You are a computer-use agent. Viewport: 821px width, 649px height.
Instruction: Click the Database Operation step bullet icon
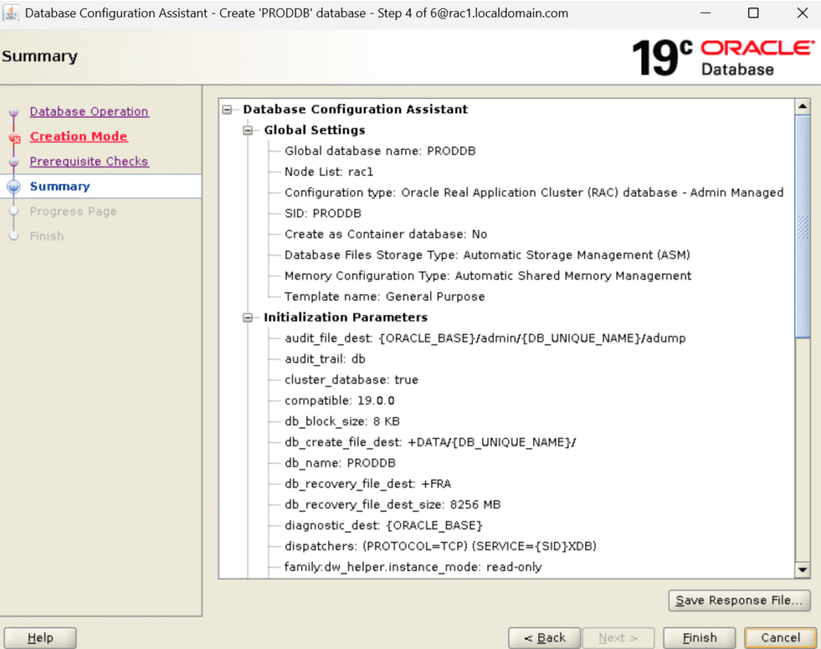click(14, 113)
